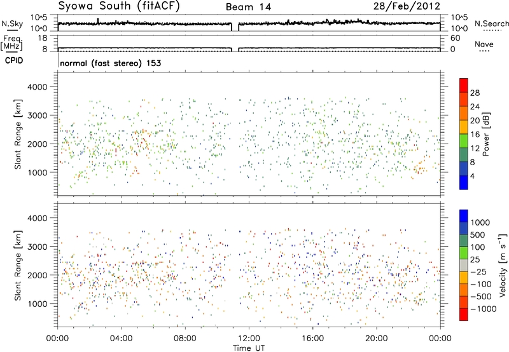Click the "04:00" time tick label
Image resolution: width=509 pixels, height=352 pixels.
(121, 339)
